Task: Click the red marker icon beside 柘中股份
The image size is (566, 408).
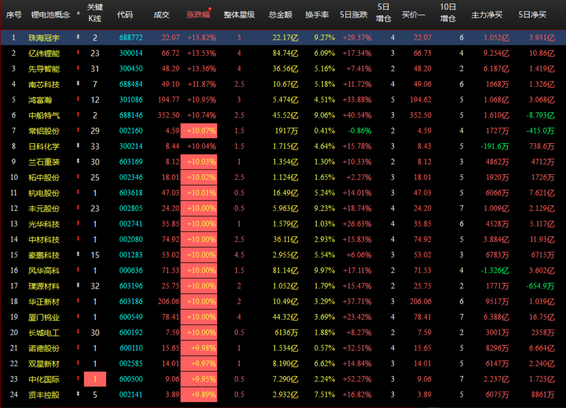Action: pos(79,177)
